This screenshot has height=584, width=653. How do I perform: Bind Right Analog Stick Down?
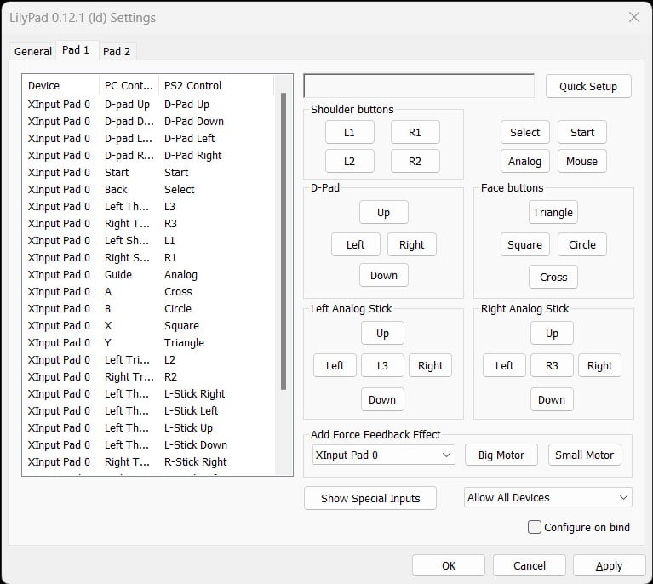click(x=552, y=399)
